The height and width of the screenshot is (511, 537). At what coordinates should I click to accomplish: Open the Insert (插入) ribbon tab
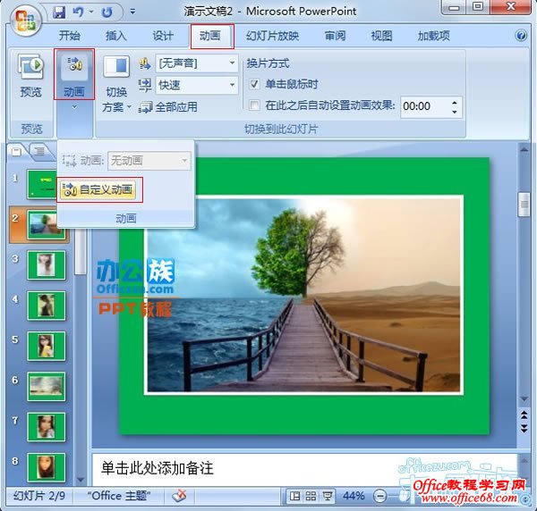pyautogui.click(x=116, y=37)
